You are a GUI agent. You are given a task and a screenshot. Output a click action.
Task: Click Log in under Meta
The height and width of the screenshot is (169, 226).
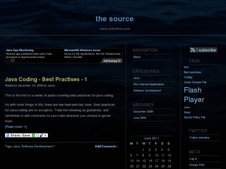(193, 159)
